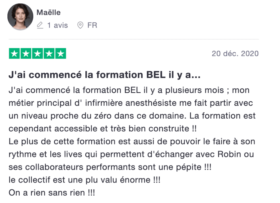This screenshot has width=280, height=203.
Task: Click the pencil review-count icon
Action: pos(40,25)
